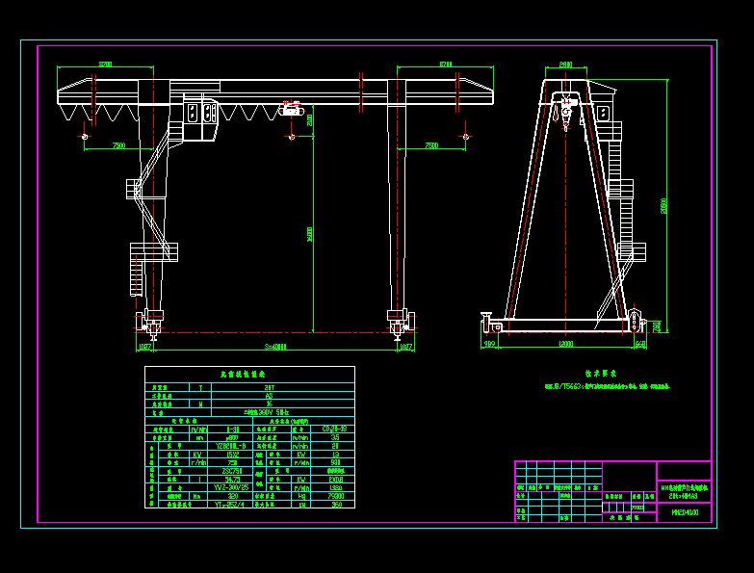This screenshot has width=754, height=573.
Task: Click the 15X2 motor power cell
Action: pyautogui.click(x=232, y=455)
